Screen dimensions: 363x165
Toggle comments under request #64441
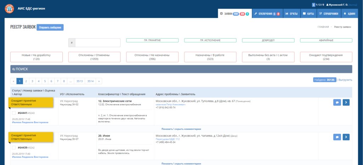(x=181, y=129)
